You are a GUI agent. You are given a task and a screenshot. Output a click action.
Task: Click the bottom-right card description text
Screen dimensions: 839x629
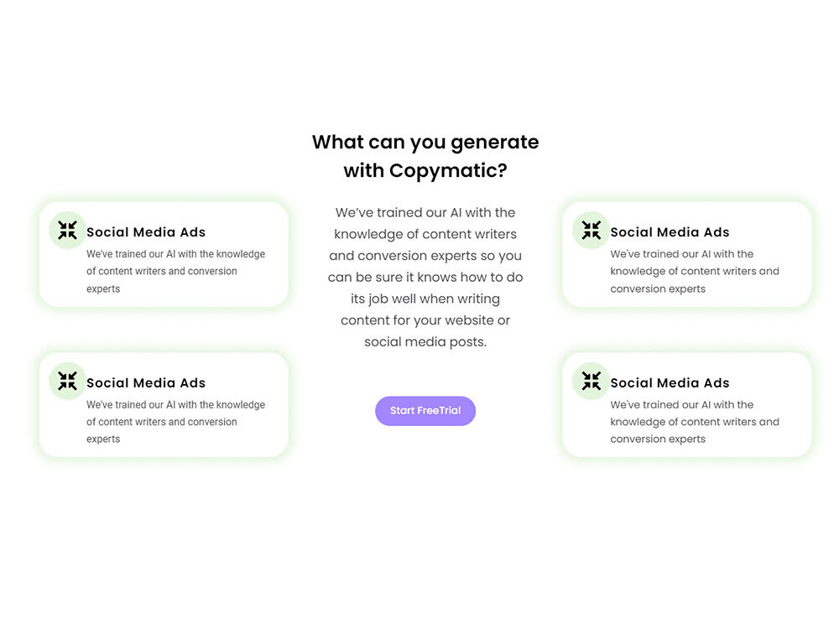(x=695, y=422)
